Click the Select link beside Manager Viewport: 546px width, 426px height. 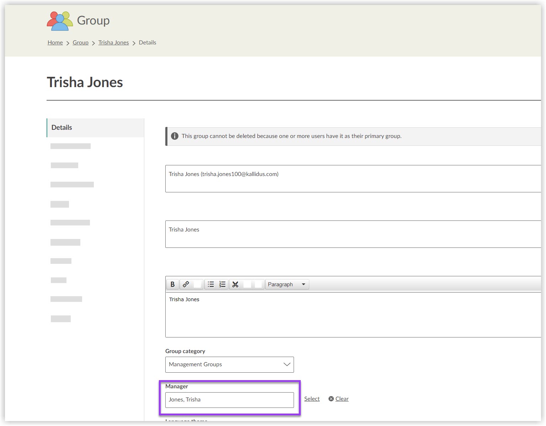311,399
